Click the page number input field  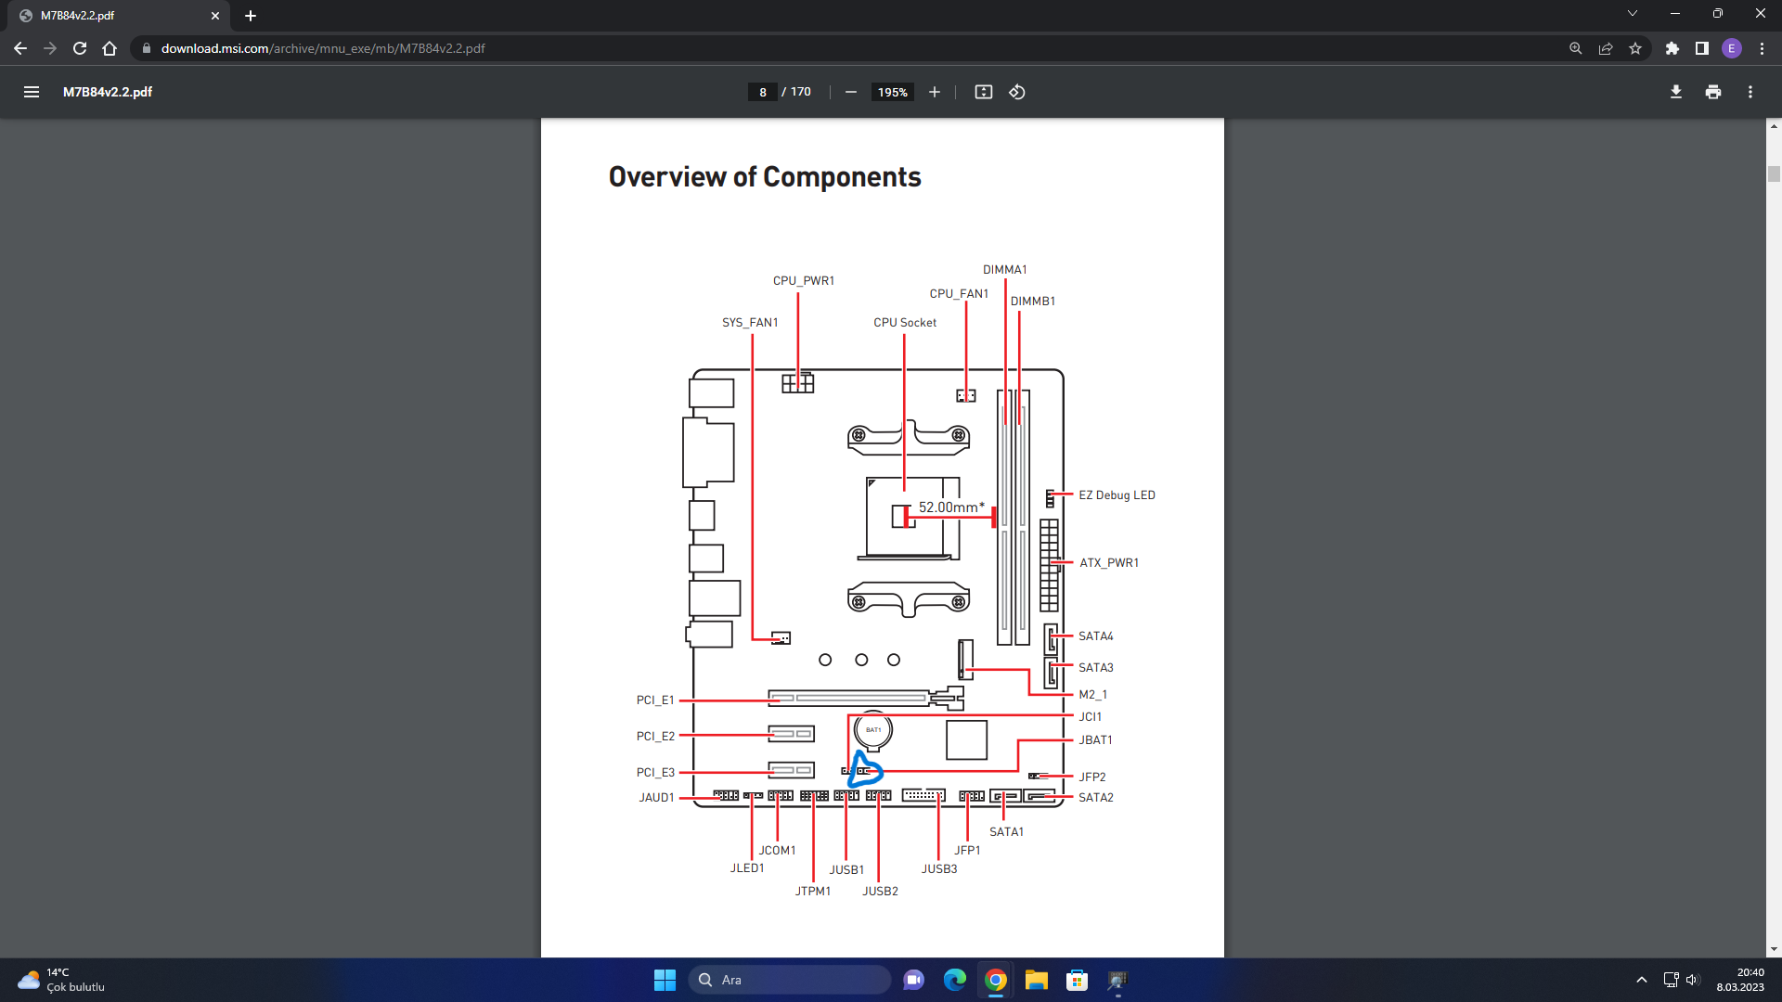pyautogui.click(x=762, y=92)
